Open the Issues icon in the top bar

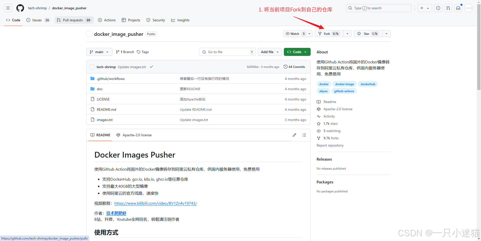click(x=438, y=8)
